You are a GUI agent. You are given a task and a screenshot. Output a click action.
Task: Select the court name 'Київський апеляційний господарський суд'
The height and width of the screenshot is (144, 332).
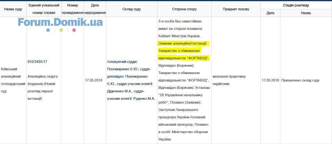point(13,80)
